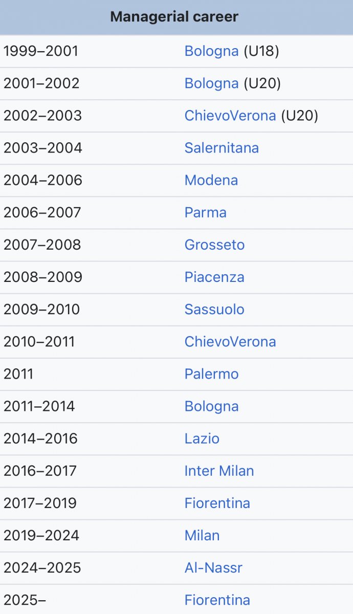The width and height of the screenshot is (353, 614).
Task: Click the Bologna link in the 2001–2002 row
Action: tap(211, 83)
